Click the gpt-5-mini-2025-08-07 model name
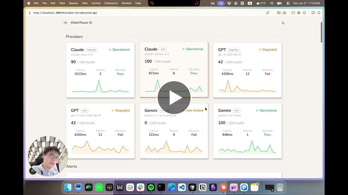This screenshot has width=348, height=195. click(86, 115)
